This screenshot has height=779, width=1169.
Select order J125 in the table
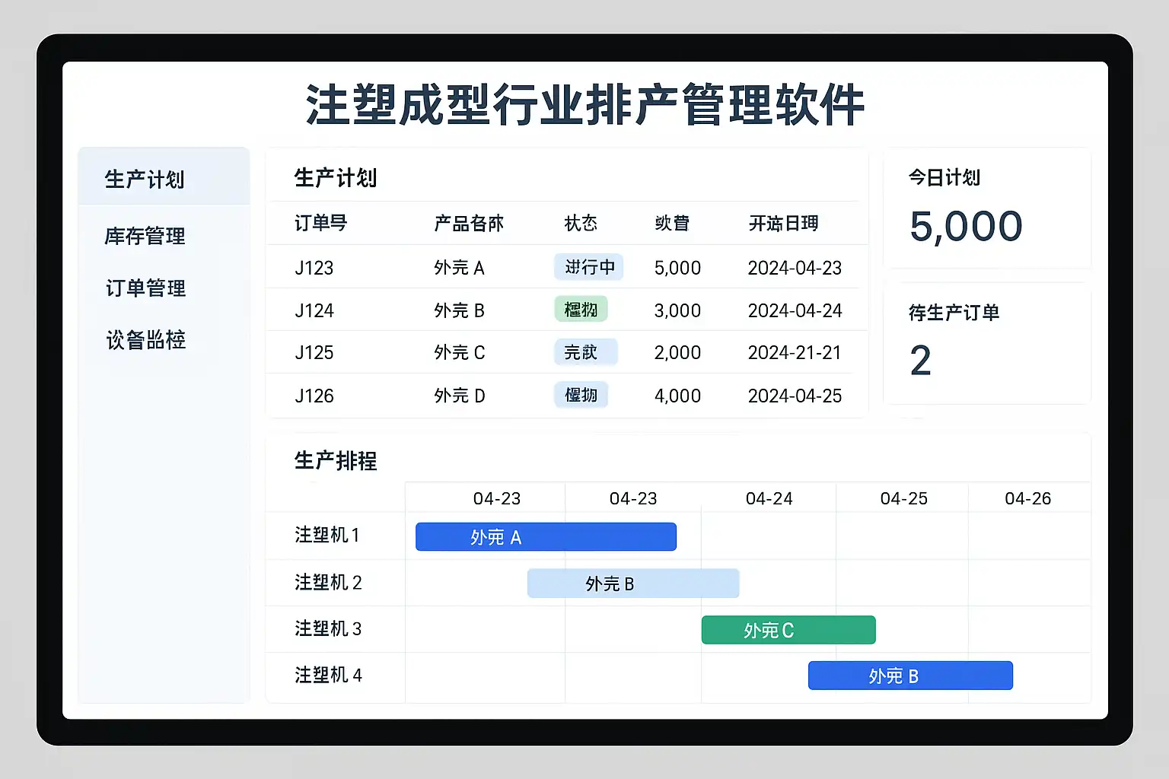[314, 352]
